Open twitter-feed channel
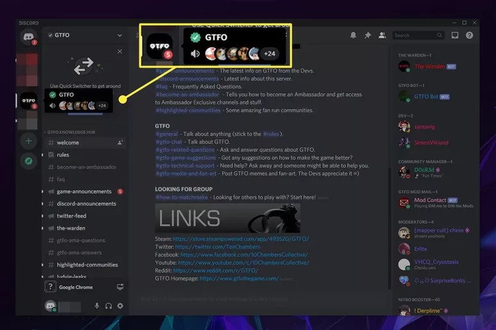This screenshot has width=496, height=330. pyautogui.click(x=85, y=216)
